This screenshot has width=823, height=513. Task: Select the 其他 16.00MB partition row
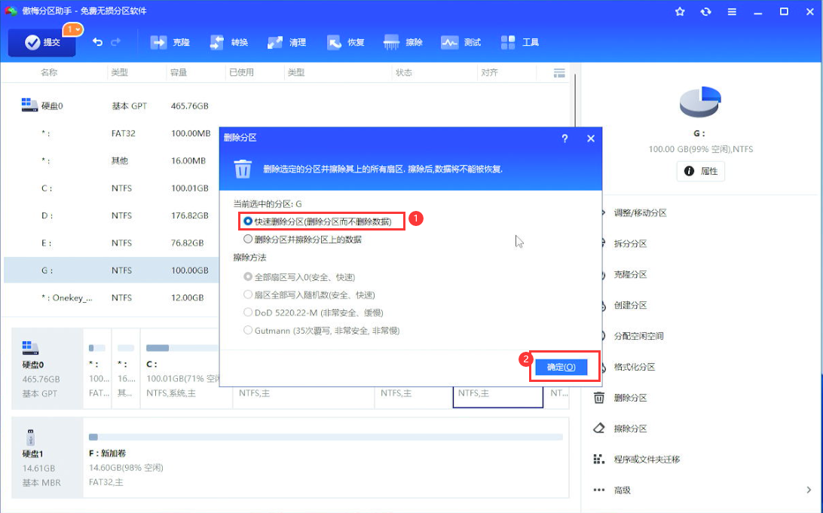tap(112, 160)
